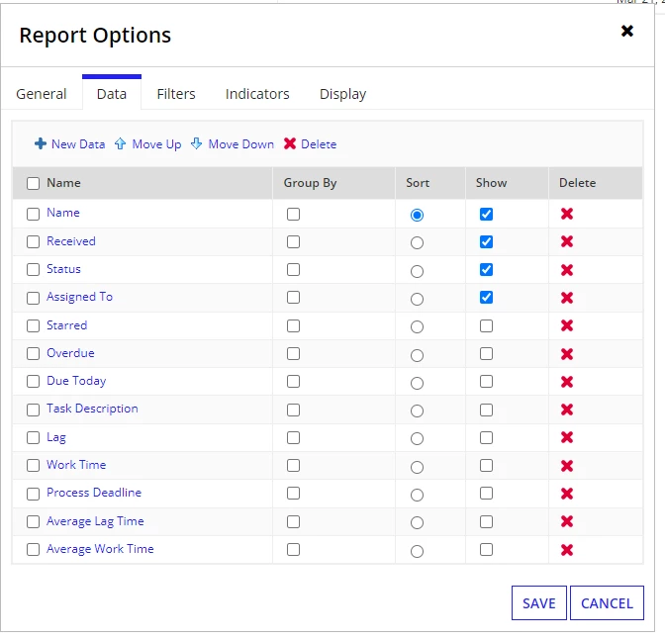Delete the Process Deadline row with red X
The image size is (665, 639).
[x=567, y=494]
